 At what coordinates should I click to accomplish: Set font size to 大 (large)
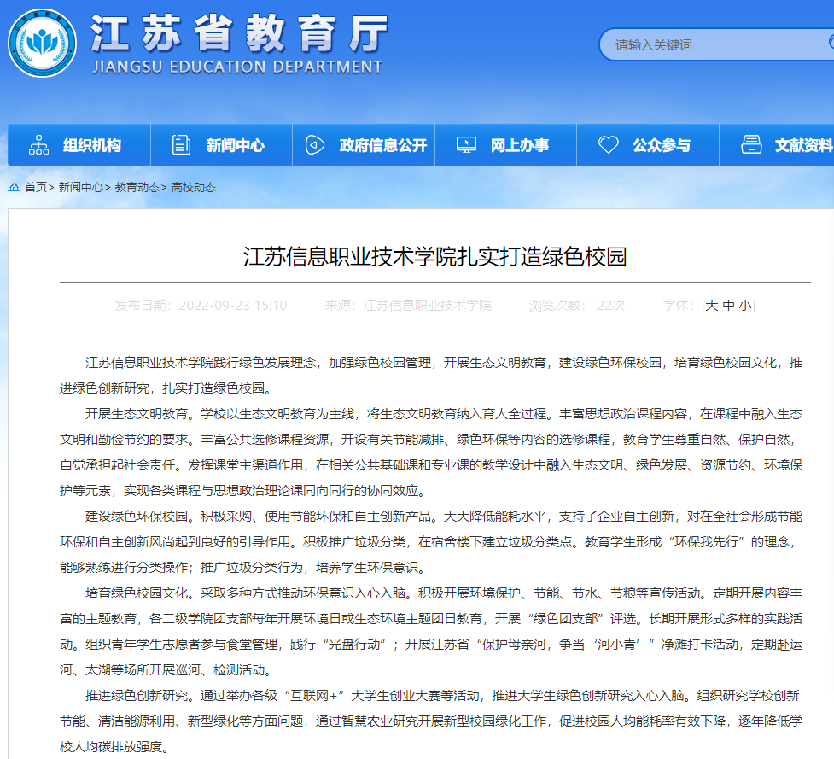(711, 306)
